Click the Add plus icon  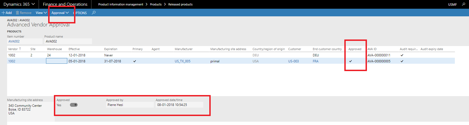pos(3,13)
